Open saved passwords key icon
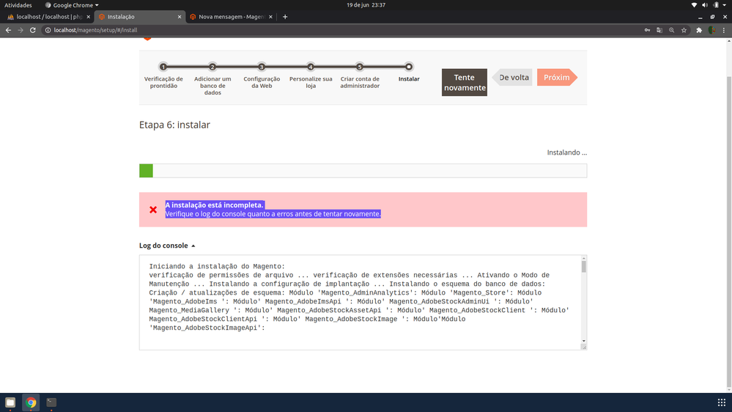 (x=647, y=30)
